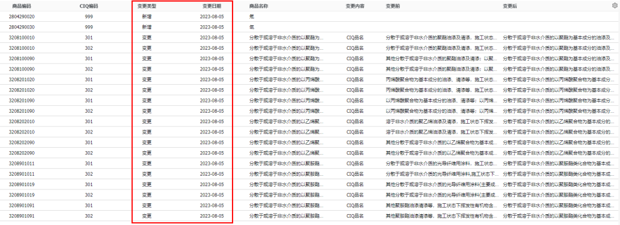Click CIQ 302 in the 3208201090 row
The image size is (620, 225).
88,111
